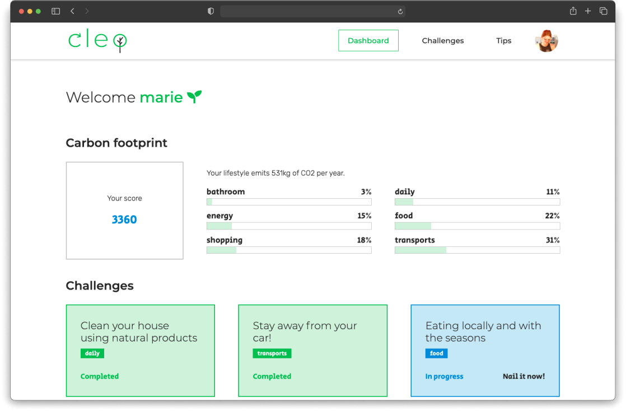
Task: Open the user profile avatar
Action: (546, 41)
